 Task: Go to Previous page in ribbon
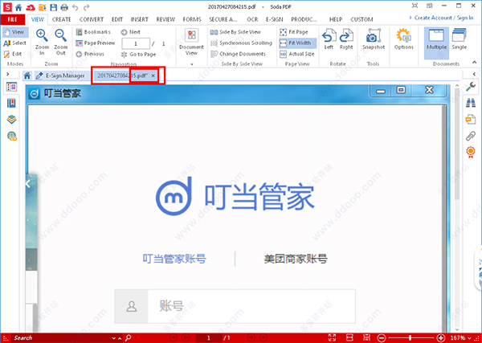point(90,54)
